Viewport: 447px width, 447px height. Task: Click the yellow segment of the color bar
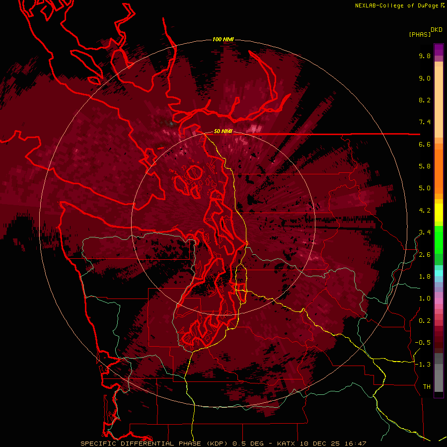click(x=439, y=213)
